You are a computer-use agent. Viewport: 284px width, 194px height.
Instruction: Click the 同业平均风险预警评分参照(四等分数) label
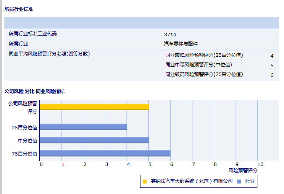(x=49, y=54)
